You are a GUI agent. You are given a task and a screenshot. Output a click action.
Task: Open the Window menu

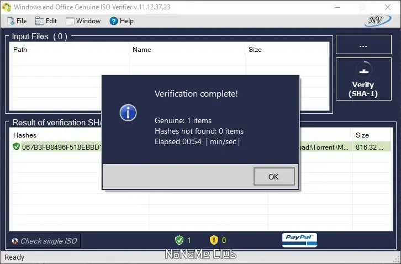pos(83,21)
